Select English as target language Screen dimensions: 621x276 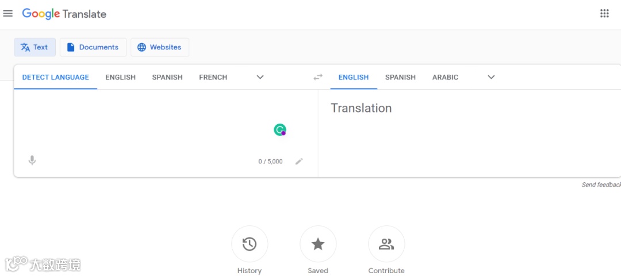click(354, 77)
